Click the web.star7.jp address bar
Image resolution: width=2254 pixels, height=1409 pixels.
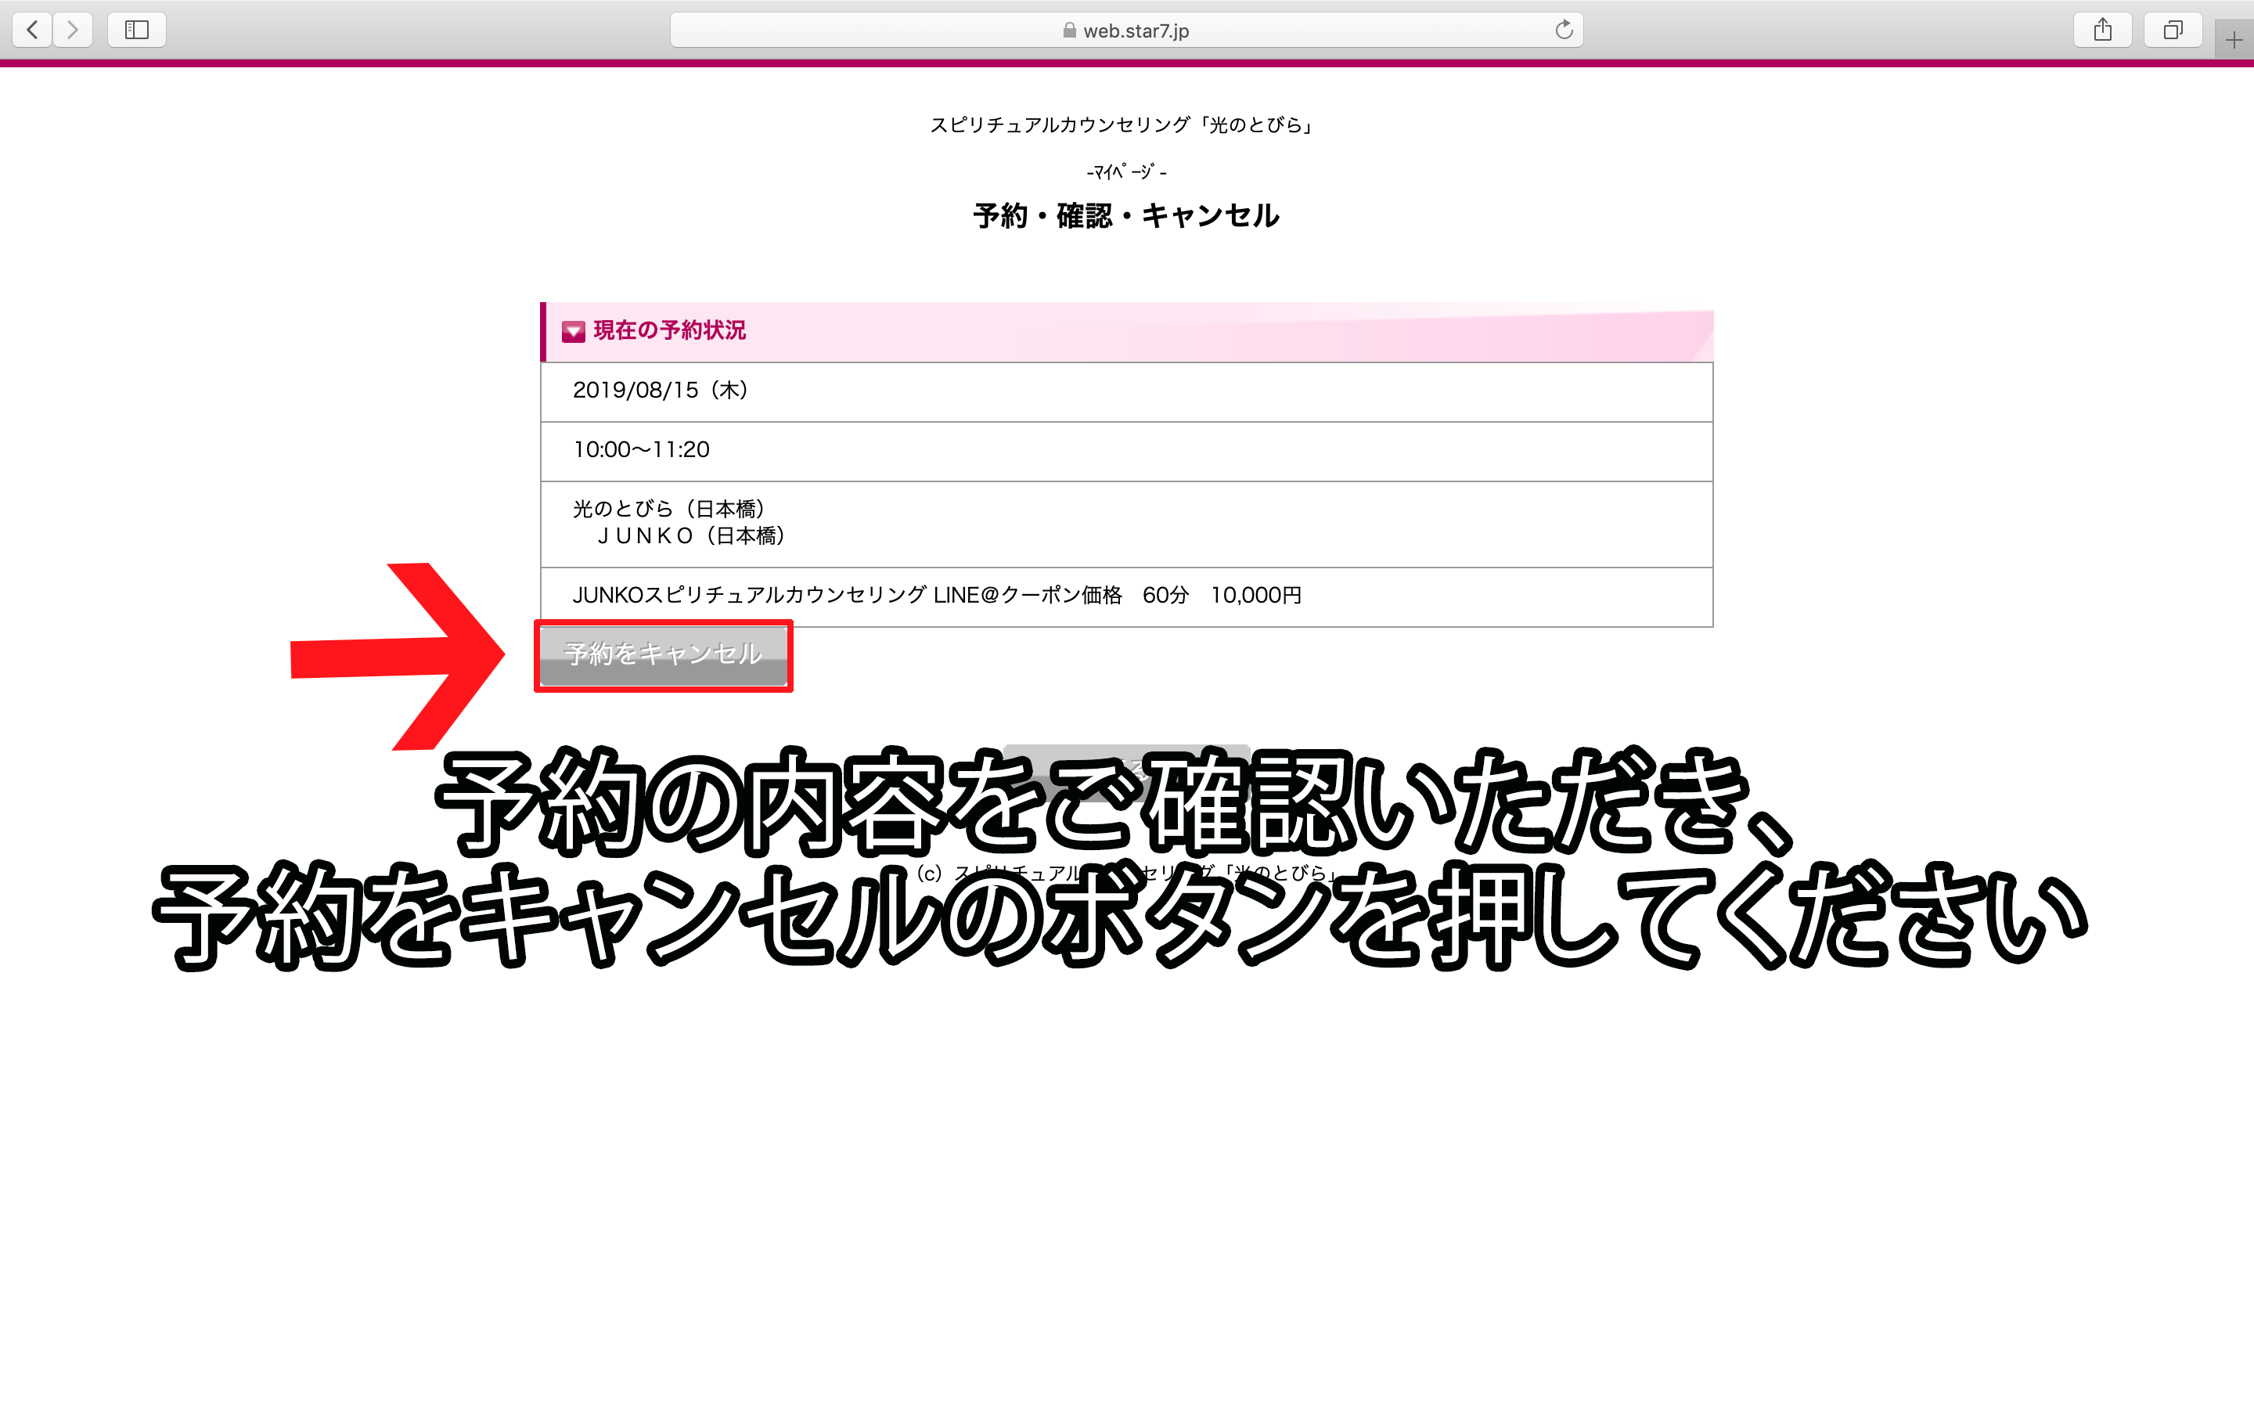[x=1126, y=30]
